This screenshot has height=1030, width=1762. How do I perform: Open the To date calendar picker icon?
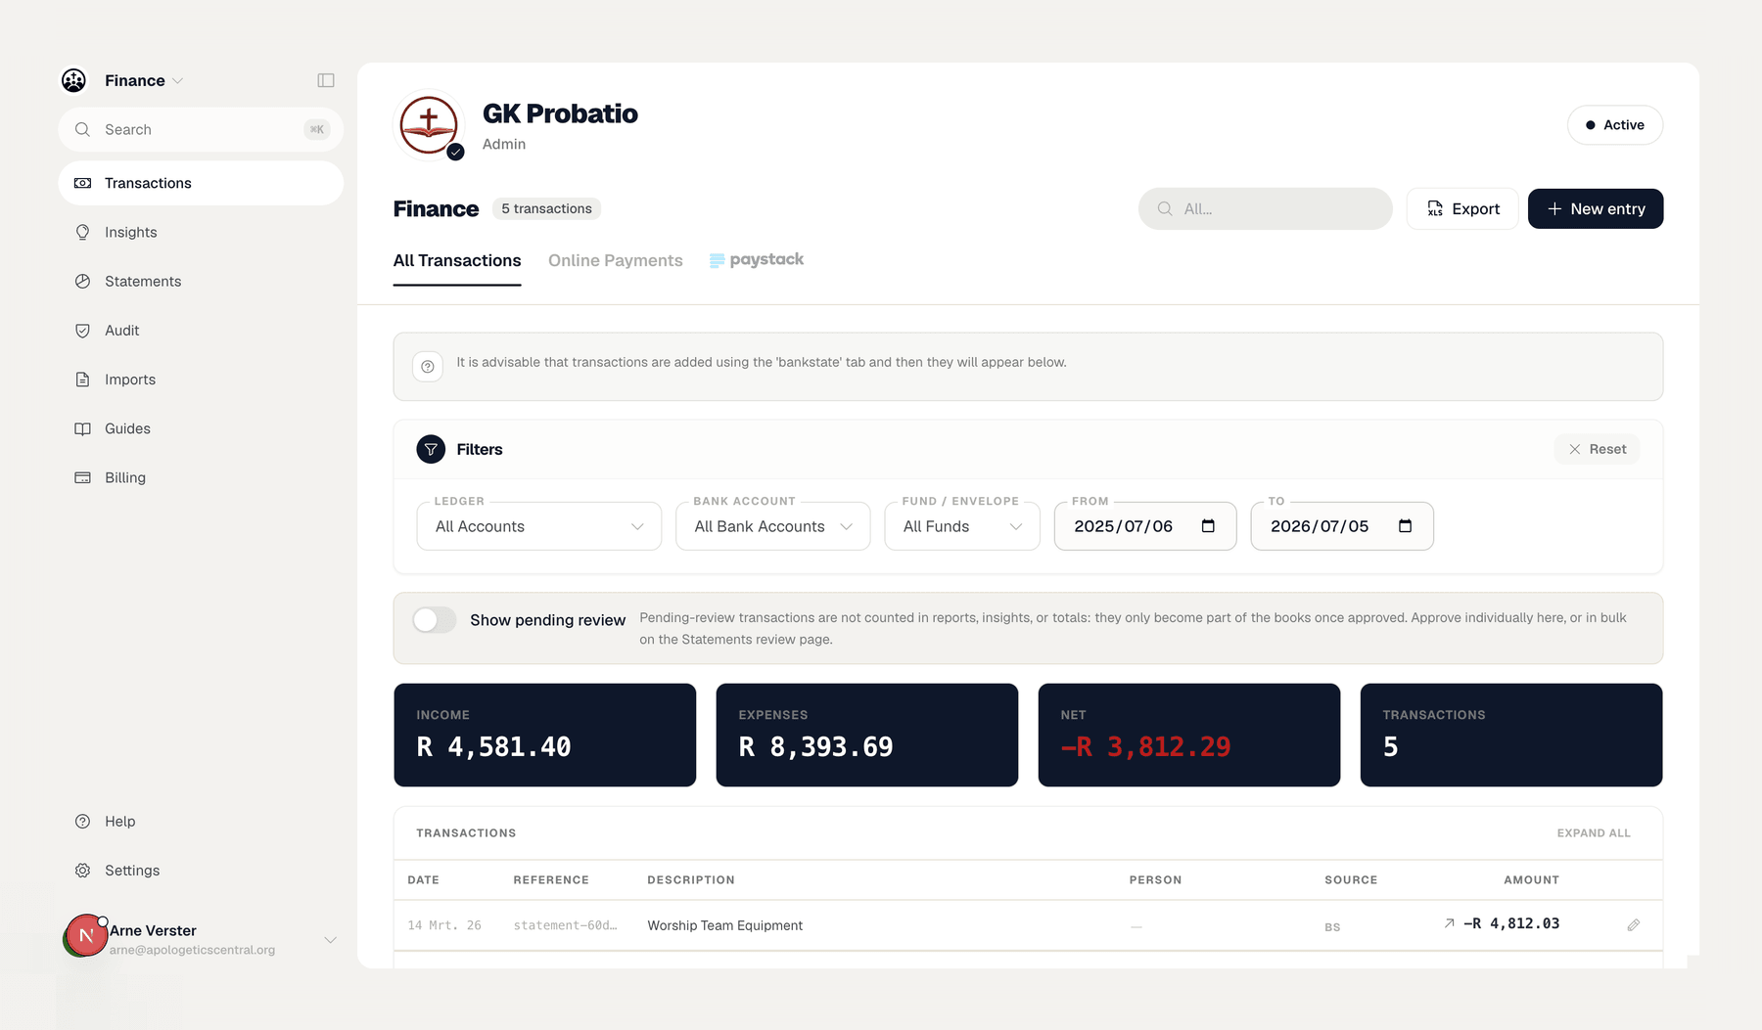coord(1405,526)
